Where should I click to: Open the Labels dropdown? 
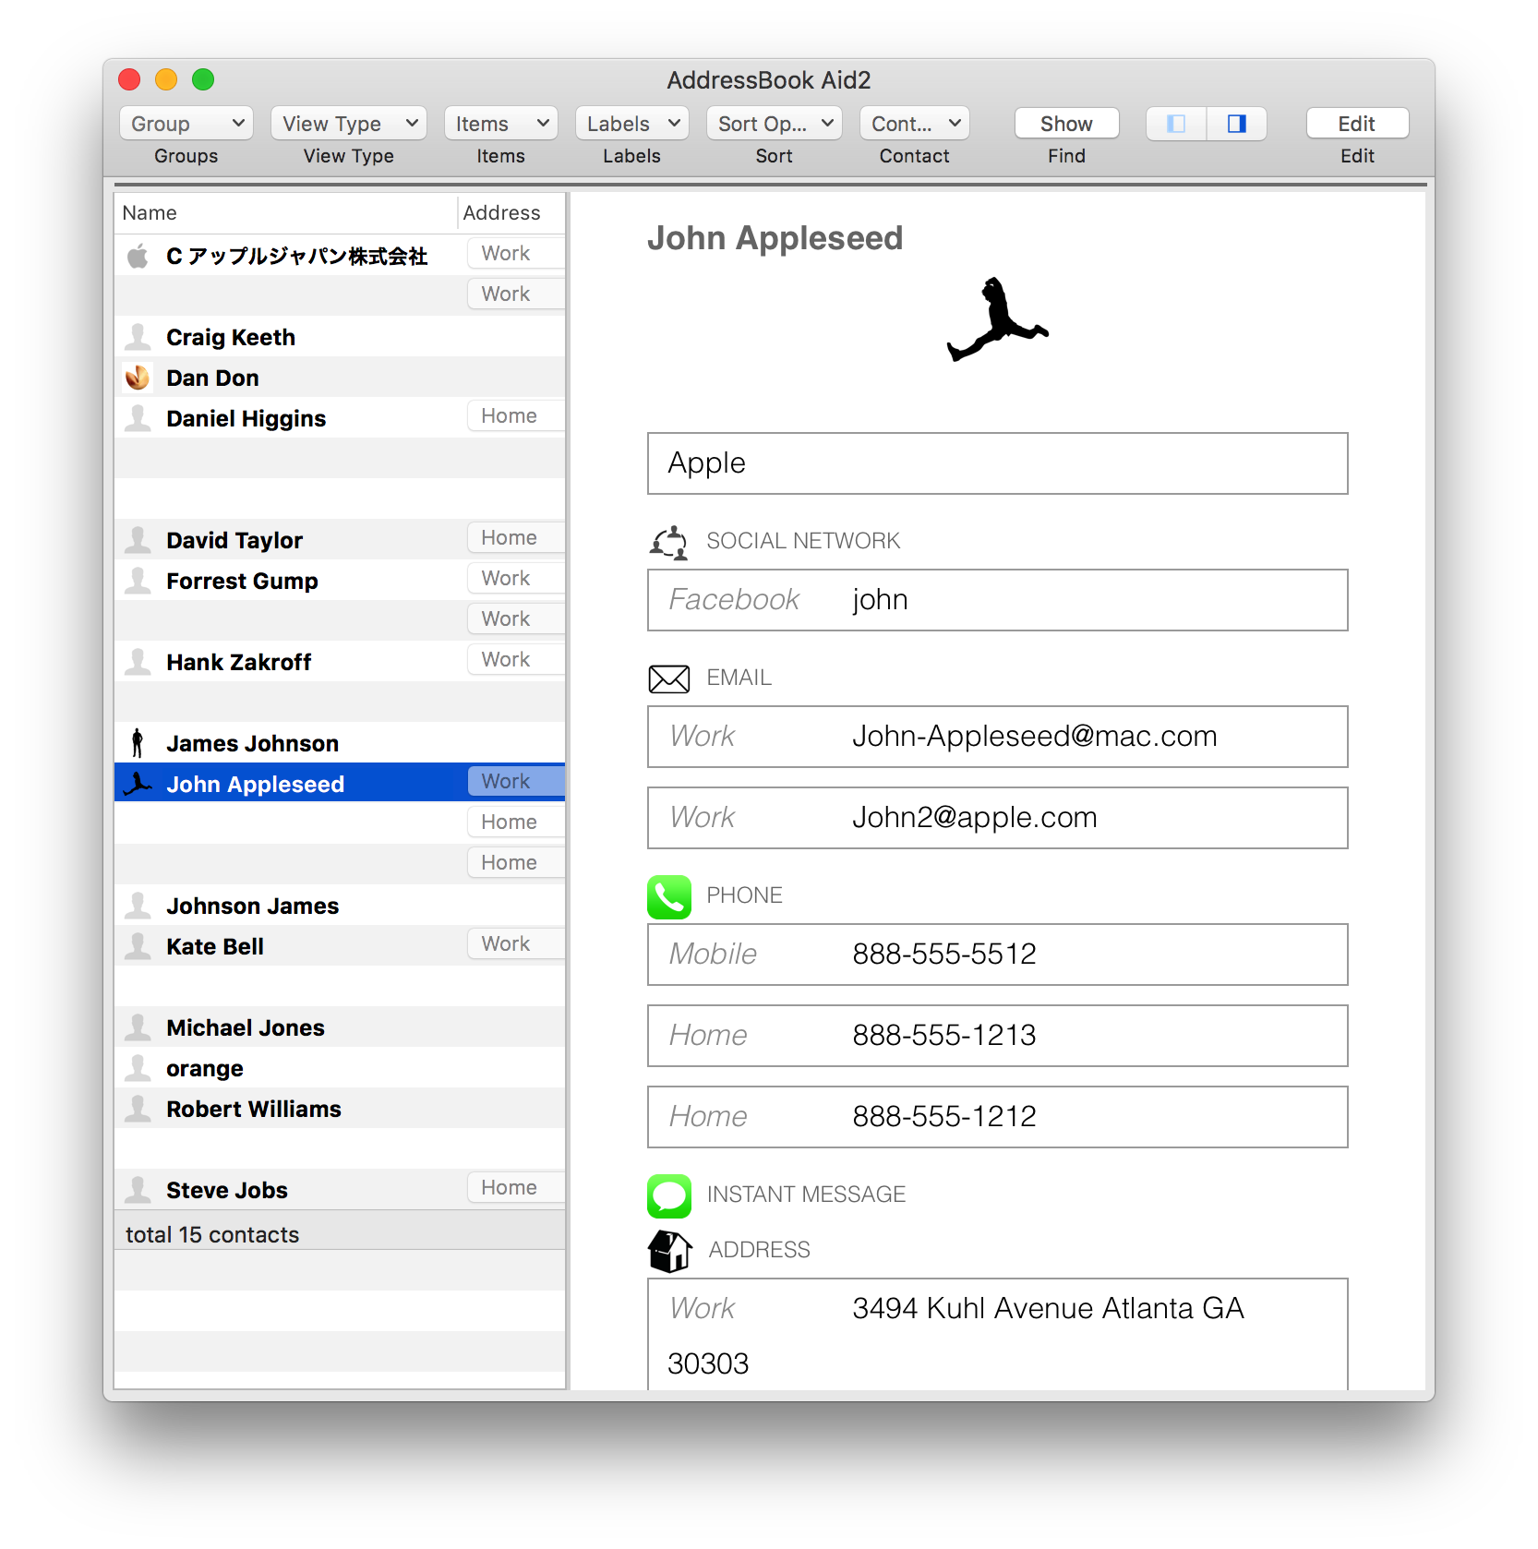click(x=631, y=124)
